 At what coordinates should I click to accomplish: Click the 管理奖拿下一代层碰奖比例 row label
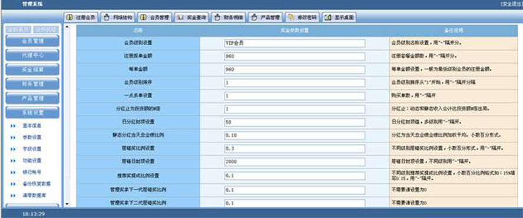point(138,190)
